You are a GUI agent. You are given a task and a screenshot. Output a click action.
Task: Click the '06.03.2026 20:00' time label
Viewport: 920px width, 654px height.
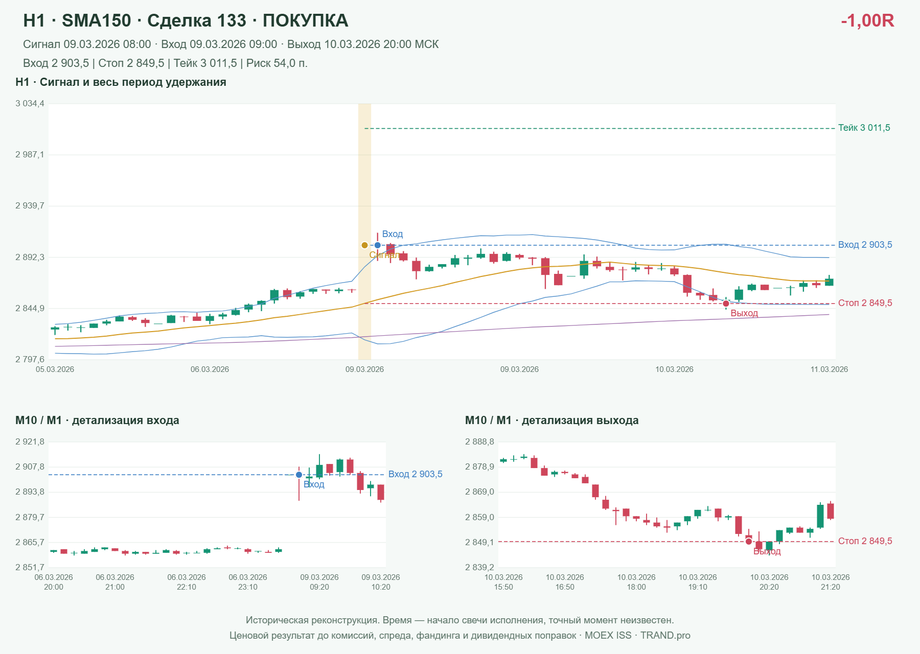tap(54, 582)
